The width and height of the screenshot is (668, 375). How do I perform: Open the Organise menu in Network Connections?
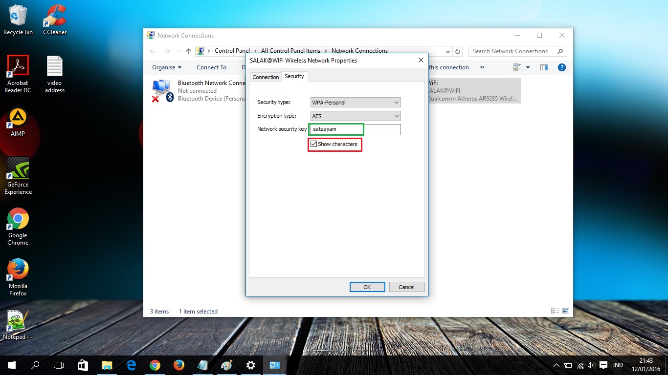pos(167,67)
